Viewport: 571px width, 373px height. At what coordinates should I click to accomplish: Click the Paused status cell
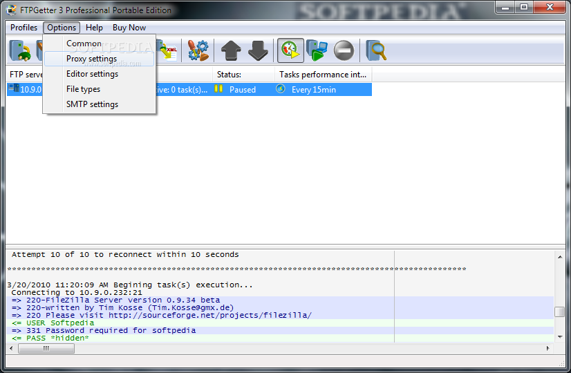tap(243, 90)
